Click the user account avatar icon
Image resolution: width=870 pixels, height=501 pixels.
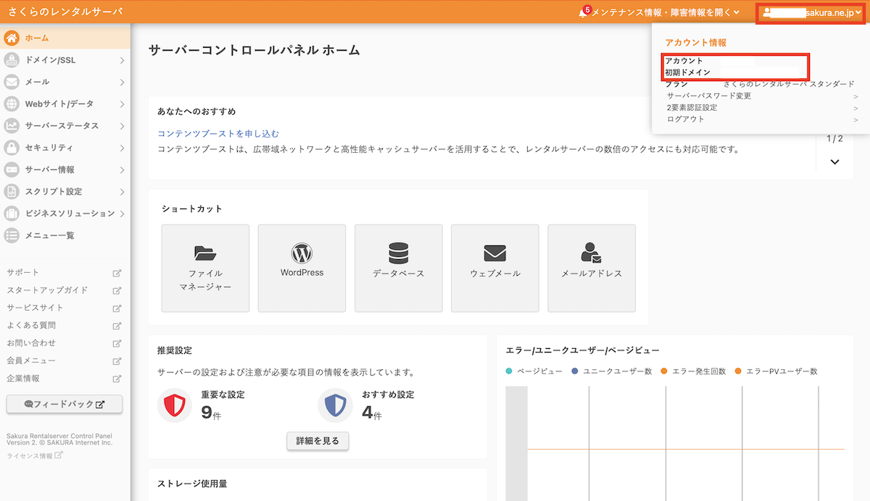tap(767, 12)
